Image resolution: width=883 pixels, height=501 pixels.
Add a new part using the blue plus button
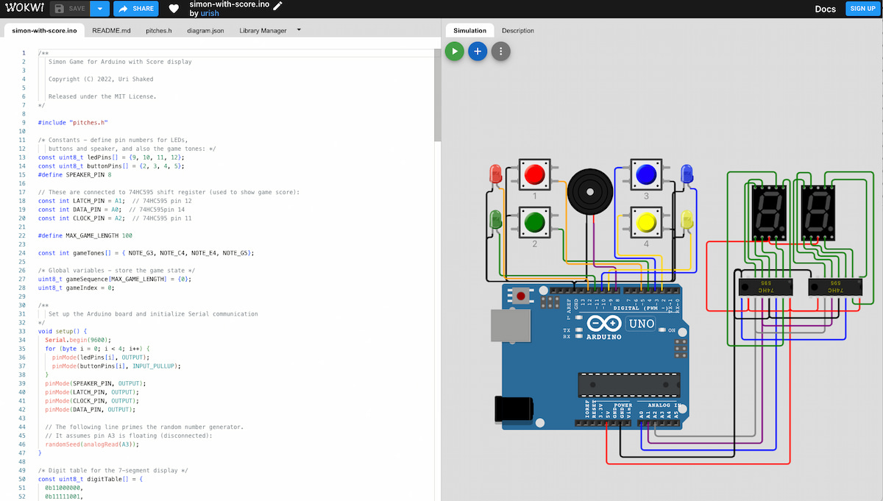pos(478,51)
